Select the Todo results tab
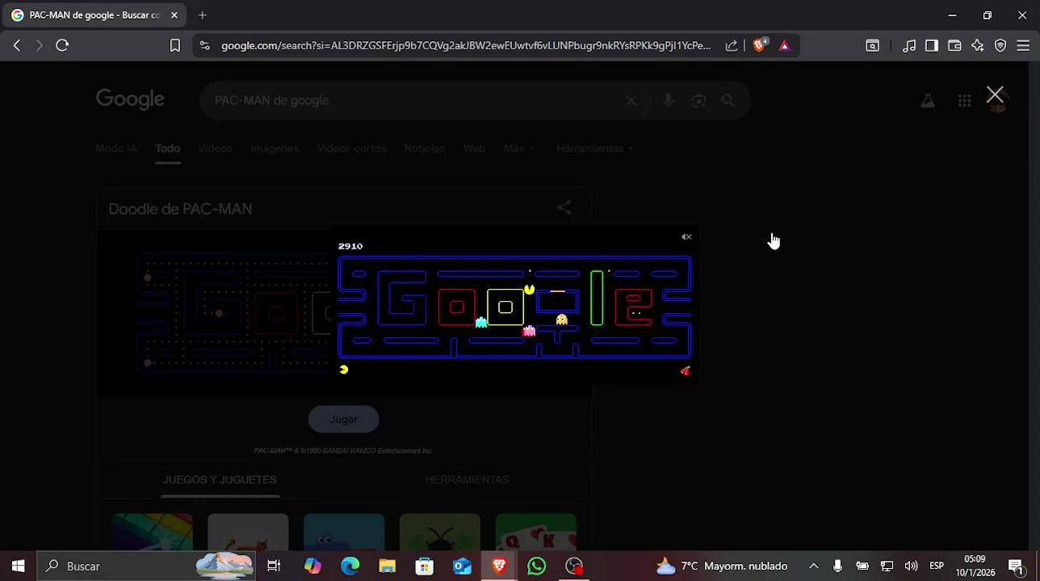The image size is (1040, 581). point(167,148)
